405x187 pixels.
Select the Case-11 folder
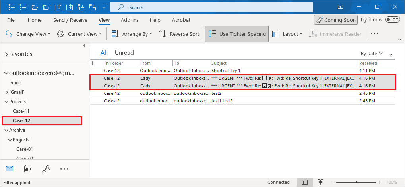tap(21, 111)
